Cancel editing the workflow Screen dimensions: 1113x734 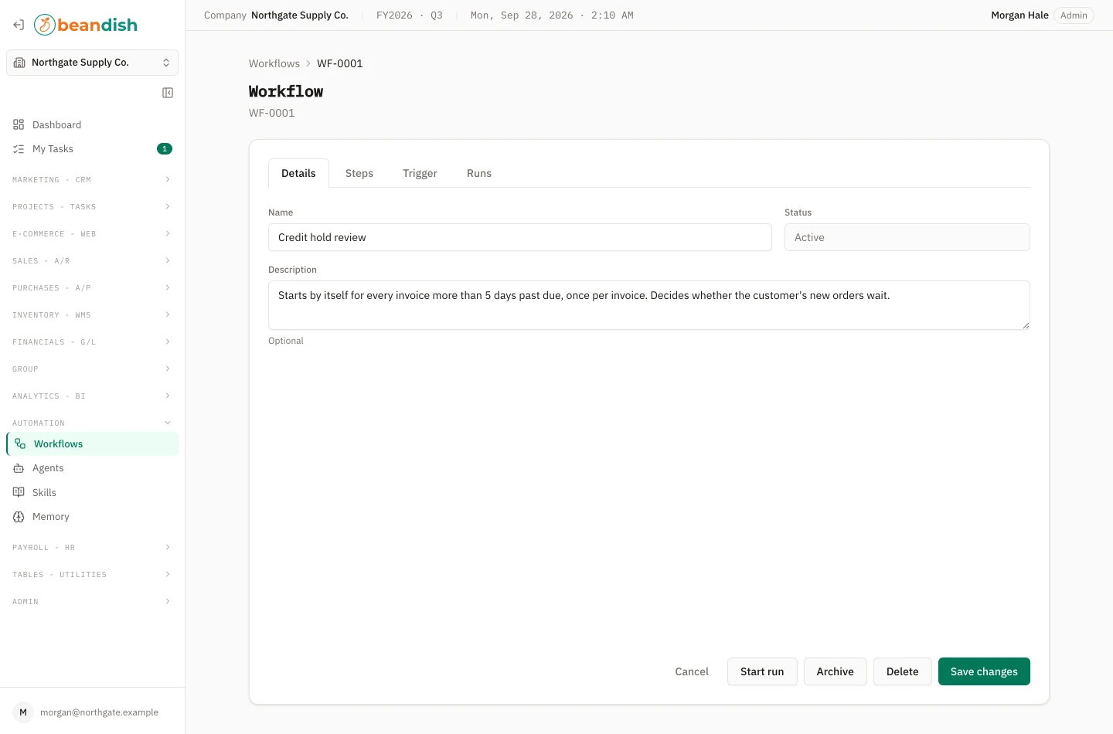tap(692, 671)
